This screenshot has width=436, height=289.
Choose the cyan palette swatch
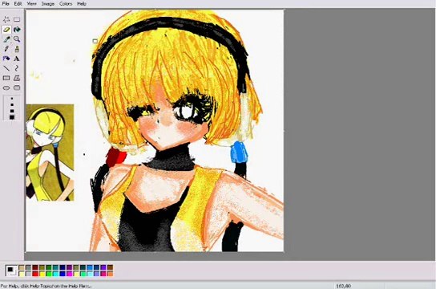tap(55, 274)
